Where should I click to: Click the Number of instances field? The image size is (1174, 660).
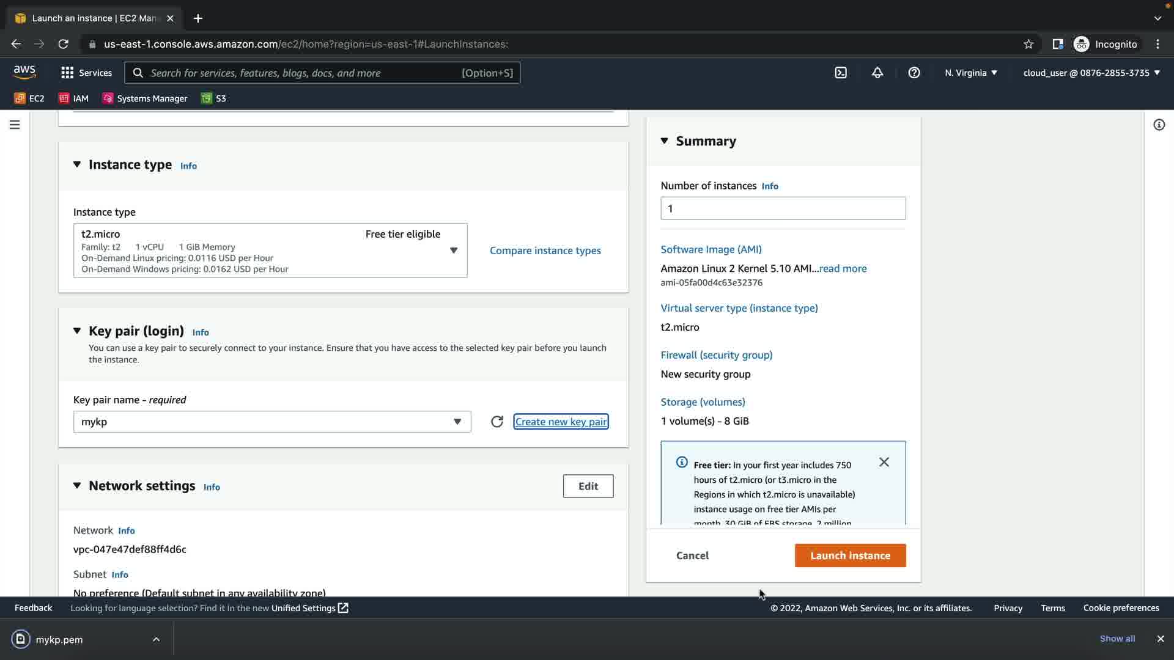point(783,208)
